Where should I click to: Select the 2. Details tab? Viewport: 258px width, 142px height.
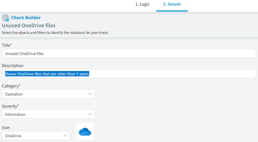tap(172, 4)
